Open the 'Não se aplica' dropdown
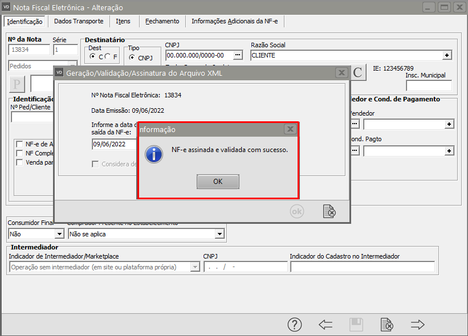The height and width of the screenshot is (336, 468). point(219,233)
